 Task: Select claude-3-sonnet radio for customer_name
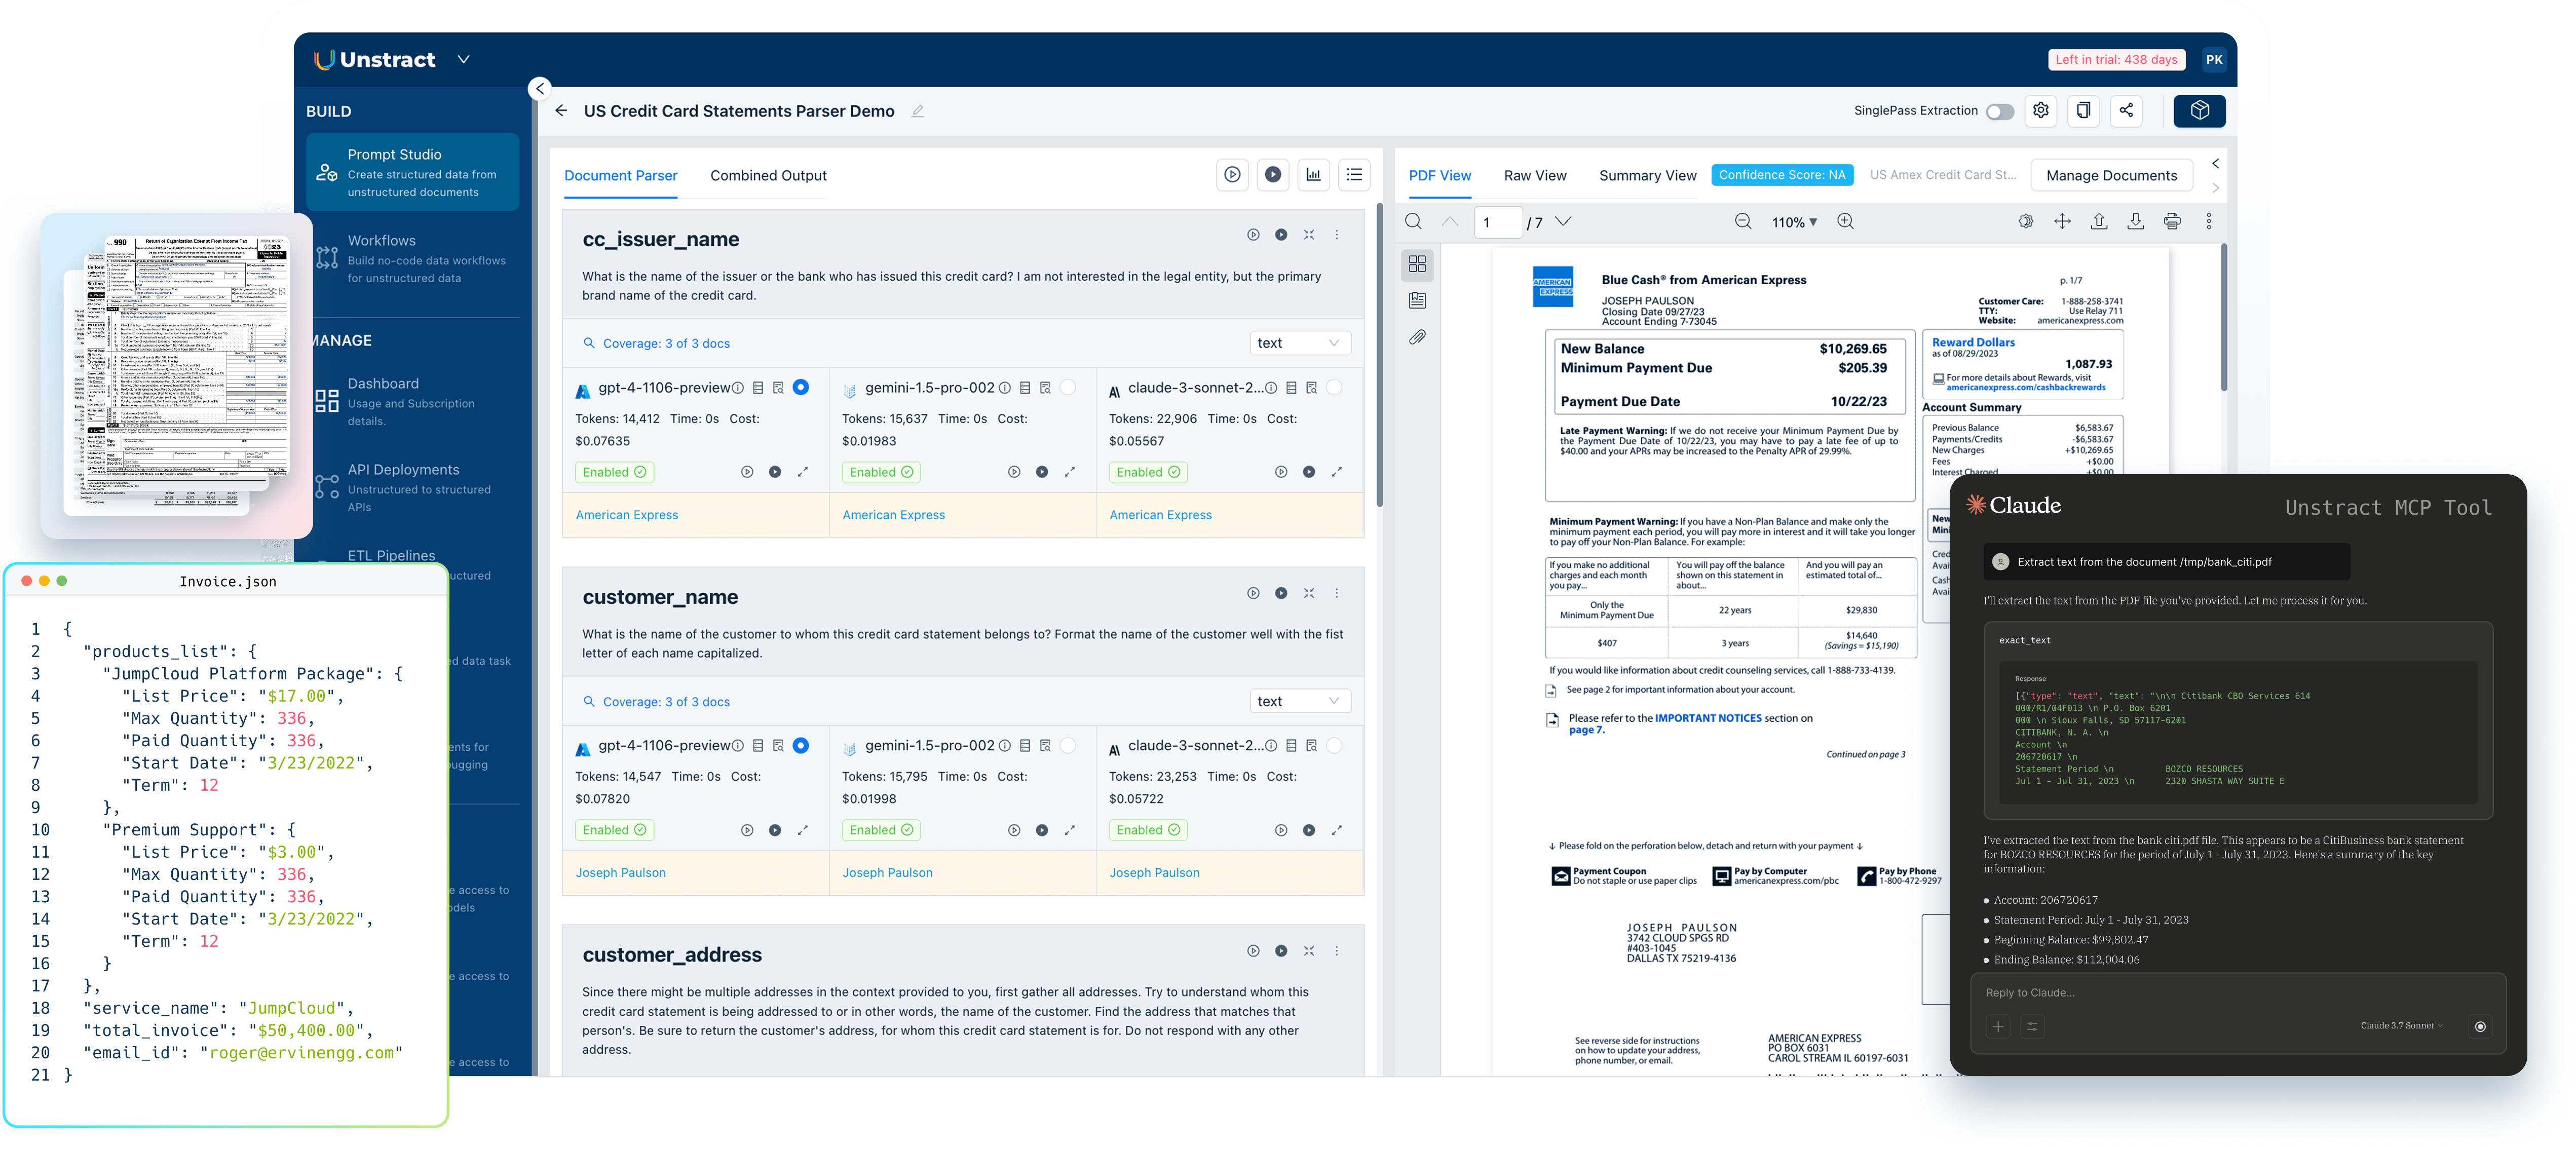1334,746
